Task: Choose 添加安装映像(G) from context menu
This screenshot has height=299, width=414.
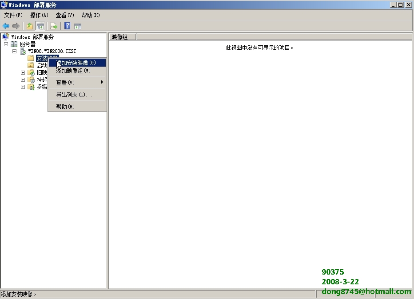Action: (77, 63)
